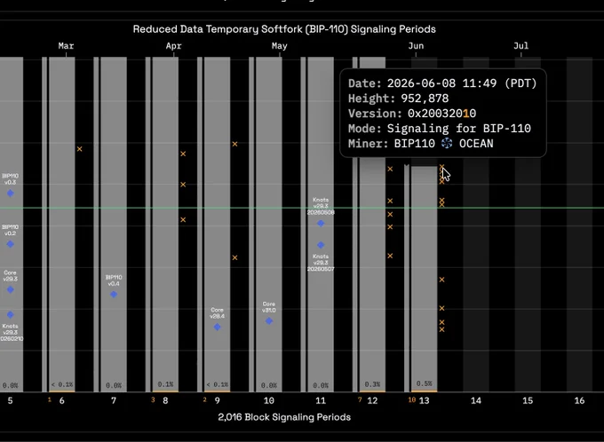Click the tooltip date 2026-06-08 11:49 line
This screenshot has height=442, width=604.
click(x=442, y=83)
